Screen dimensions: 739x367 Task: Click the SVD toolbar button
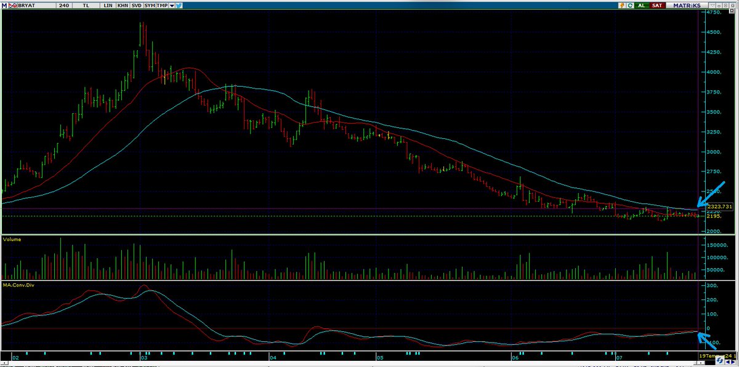coord(136,6)
